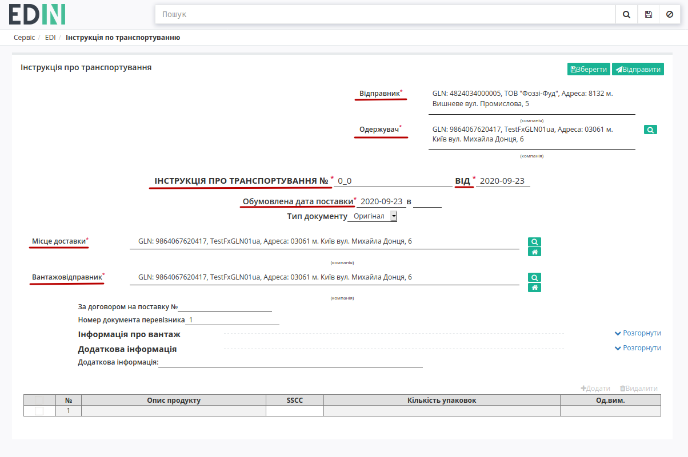Click home icon under Місце доставки search
Image resolution: width=688 pixels, height=457 pixels.
pos(534,252)
